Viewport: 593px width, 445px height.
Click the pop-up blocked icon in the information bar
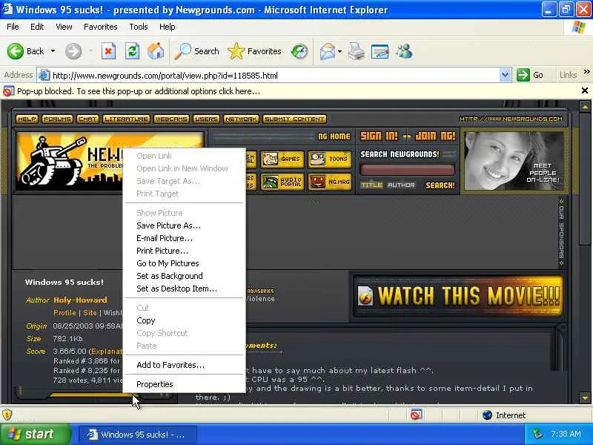(8, 91)
